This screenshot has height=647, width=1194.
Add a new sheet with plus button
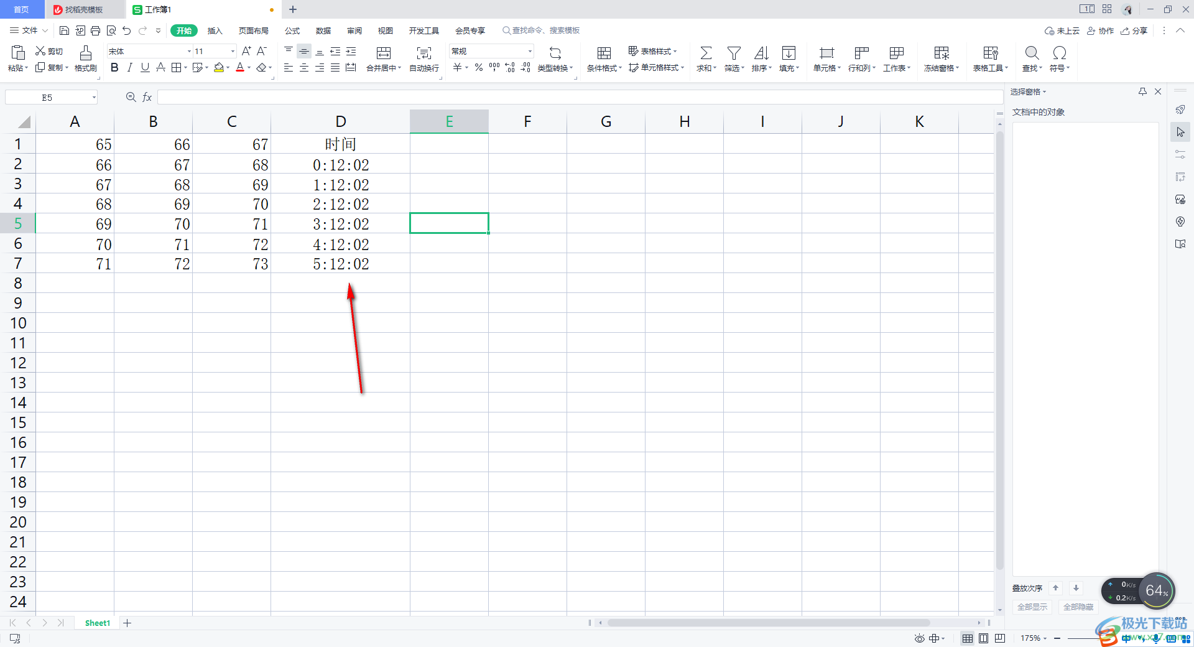pos(127,623)
